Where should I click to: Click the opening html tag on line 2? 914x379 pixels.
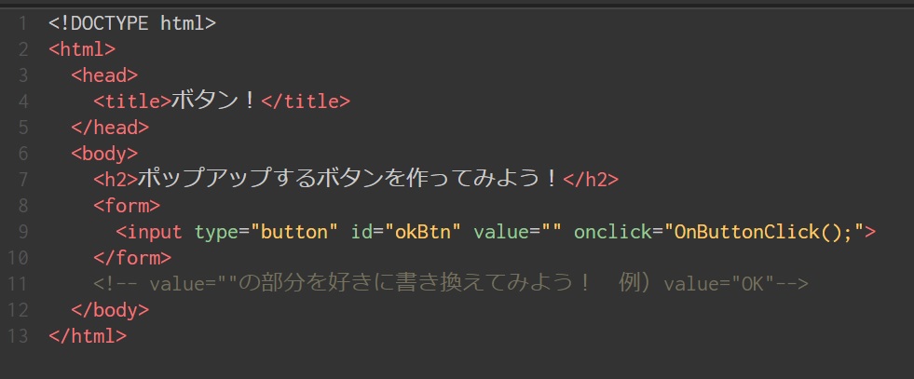pyautogui.click(x=82, y=48)
